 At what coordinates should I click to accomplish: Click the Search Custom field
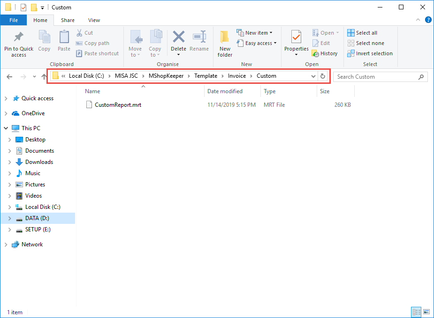coord(381,77)
